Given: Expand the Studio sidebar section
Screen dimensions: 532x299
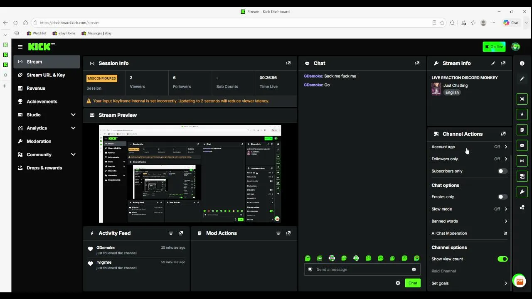Looking at the screenshot, I should click(73, 115).
